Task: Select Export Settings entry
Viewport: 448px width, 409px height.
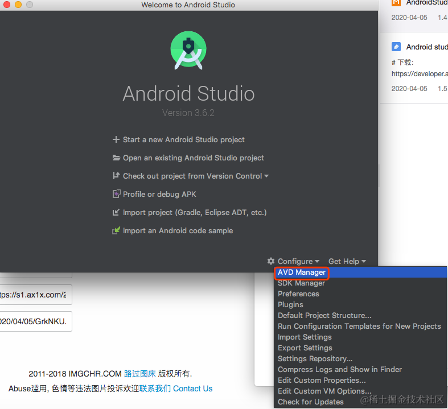Action: pyautogui.click(x=360, y=348)
